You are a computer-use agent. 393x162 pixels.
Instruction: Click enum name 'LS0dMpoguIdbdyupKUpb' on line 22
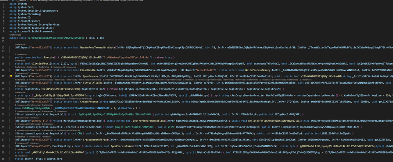pos(36,108)
